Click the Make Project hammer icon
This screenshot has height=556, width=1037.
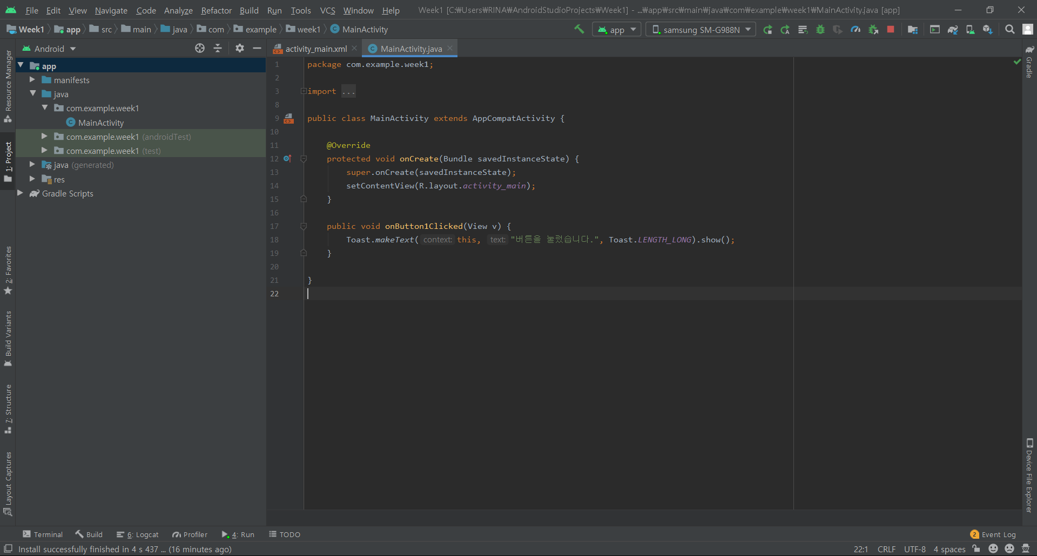[579, 29]
